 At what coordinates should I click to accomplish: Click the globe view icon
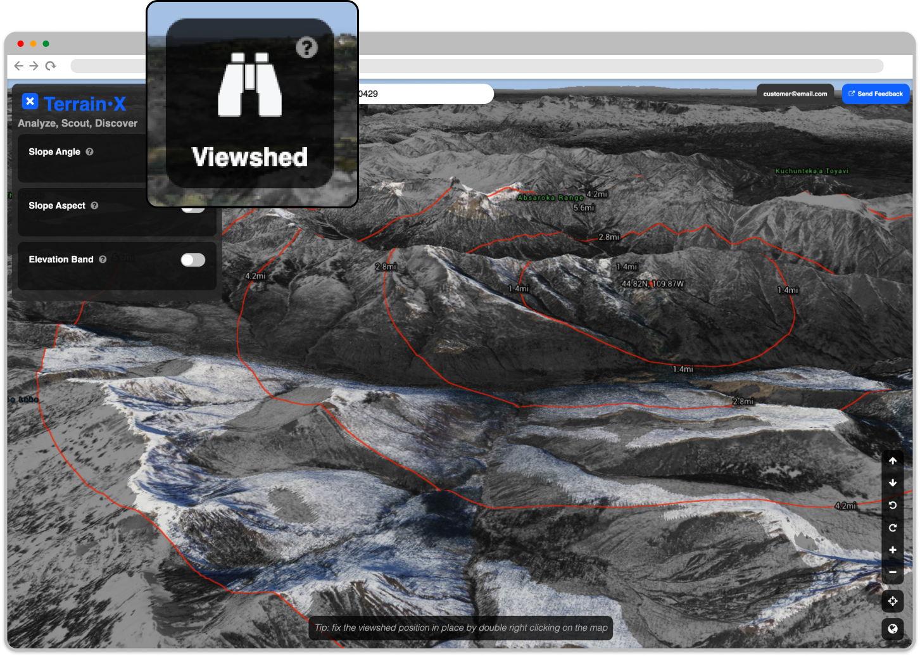tap(893, 628)
